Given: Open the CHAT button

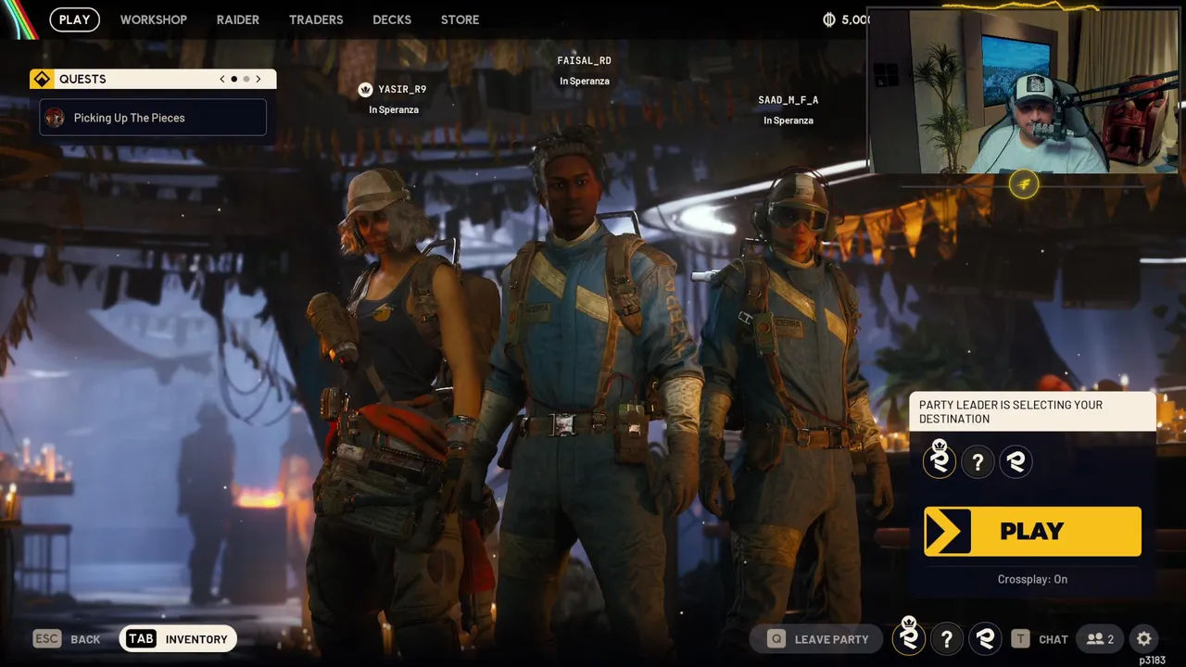Looking at the screenshot, I should pos(1039,638).
